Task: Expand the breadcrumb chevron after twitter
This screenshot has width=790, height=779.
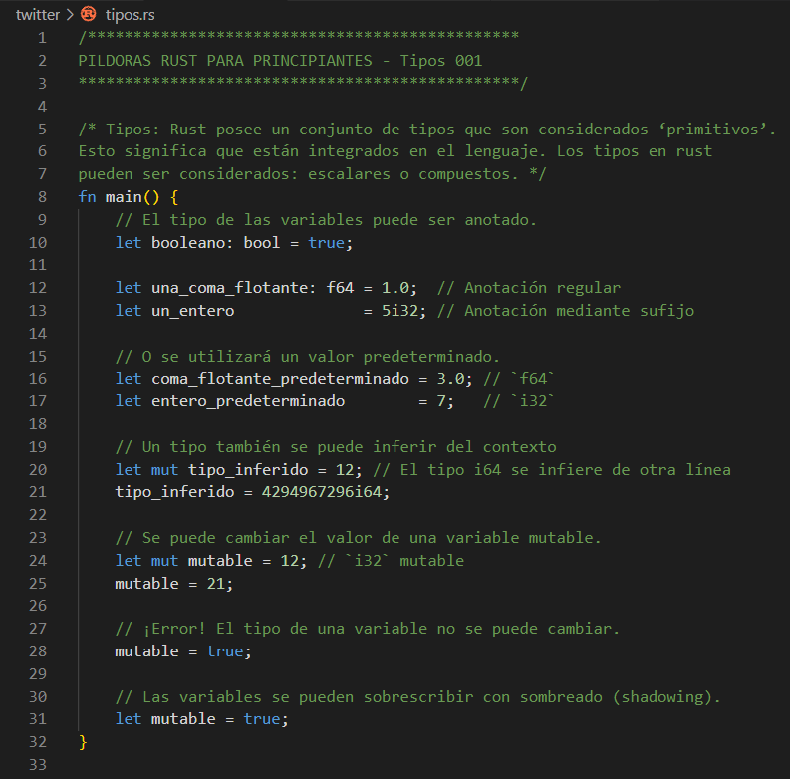Action: pyautogui.click(x=70, y=15)
